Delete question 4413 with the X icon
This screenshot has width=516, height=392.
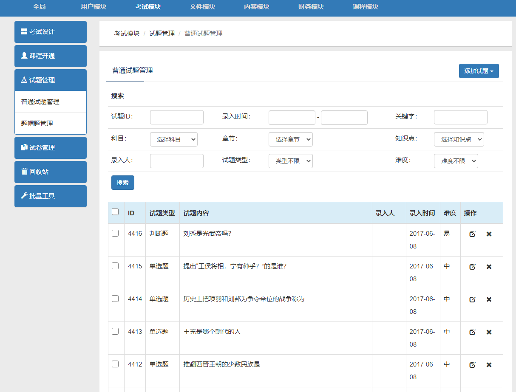click(x=489, y=332)
